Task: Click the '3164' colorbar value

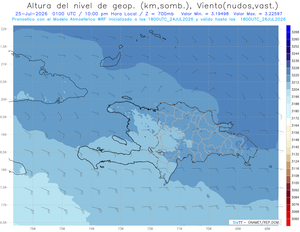Action: [295, 125]
